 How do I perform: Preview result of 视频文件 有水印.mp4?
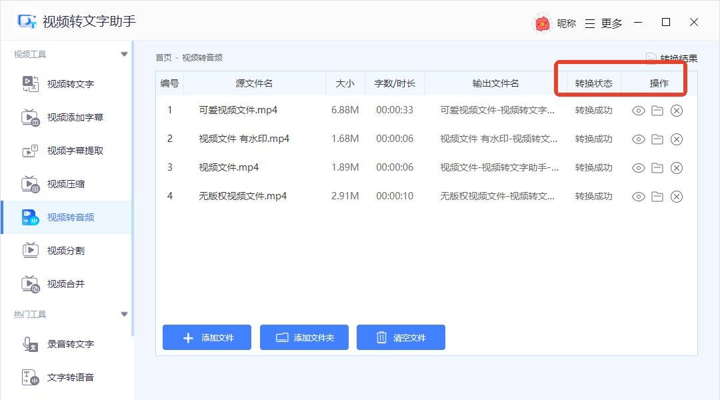638,139
